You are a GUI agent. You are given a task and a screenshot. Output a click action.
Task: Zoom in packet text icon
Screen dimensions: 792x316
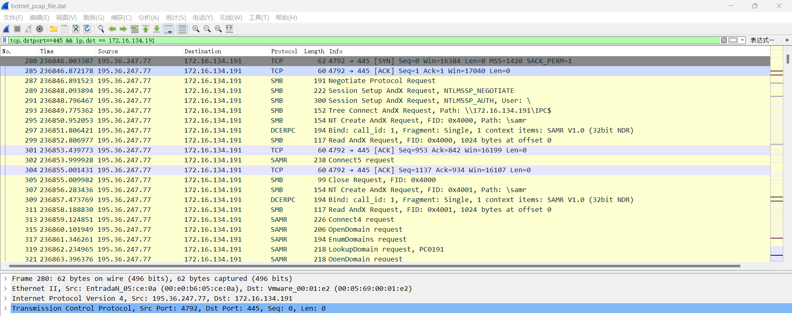196,29
